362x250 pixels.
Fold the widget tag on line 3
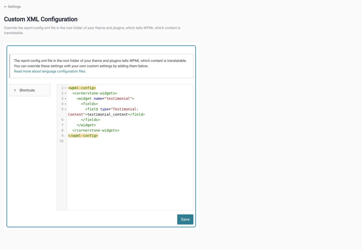point(65,99)
